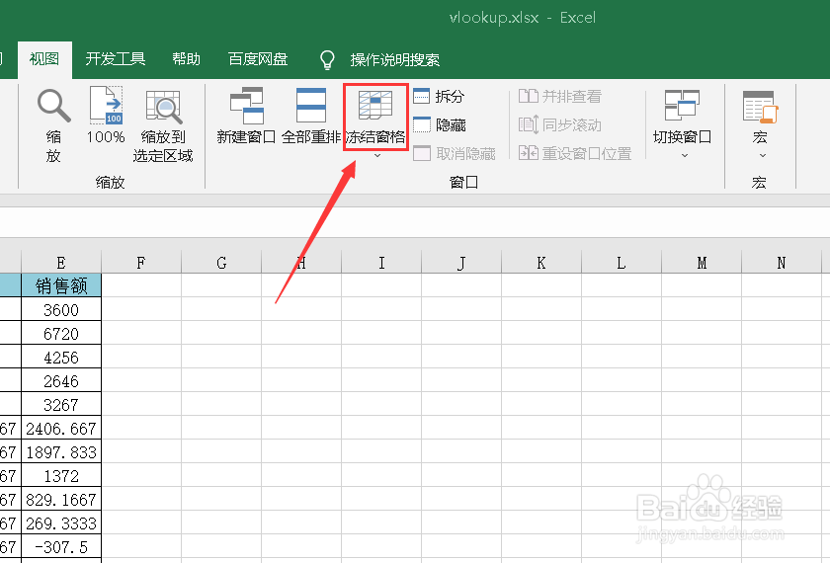
Task: Select column F header
Action: coord(141,263)
